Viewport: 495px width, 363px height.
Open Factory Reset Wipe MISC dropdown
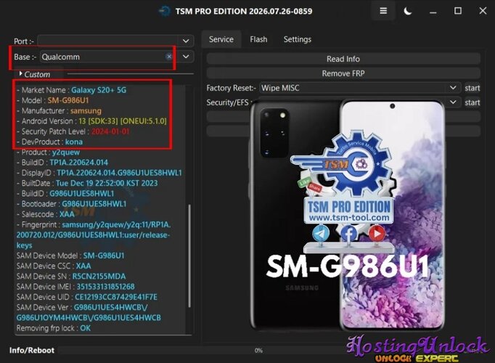pyautogui.click(x=359, y=88)
